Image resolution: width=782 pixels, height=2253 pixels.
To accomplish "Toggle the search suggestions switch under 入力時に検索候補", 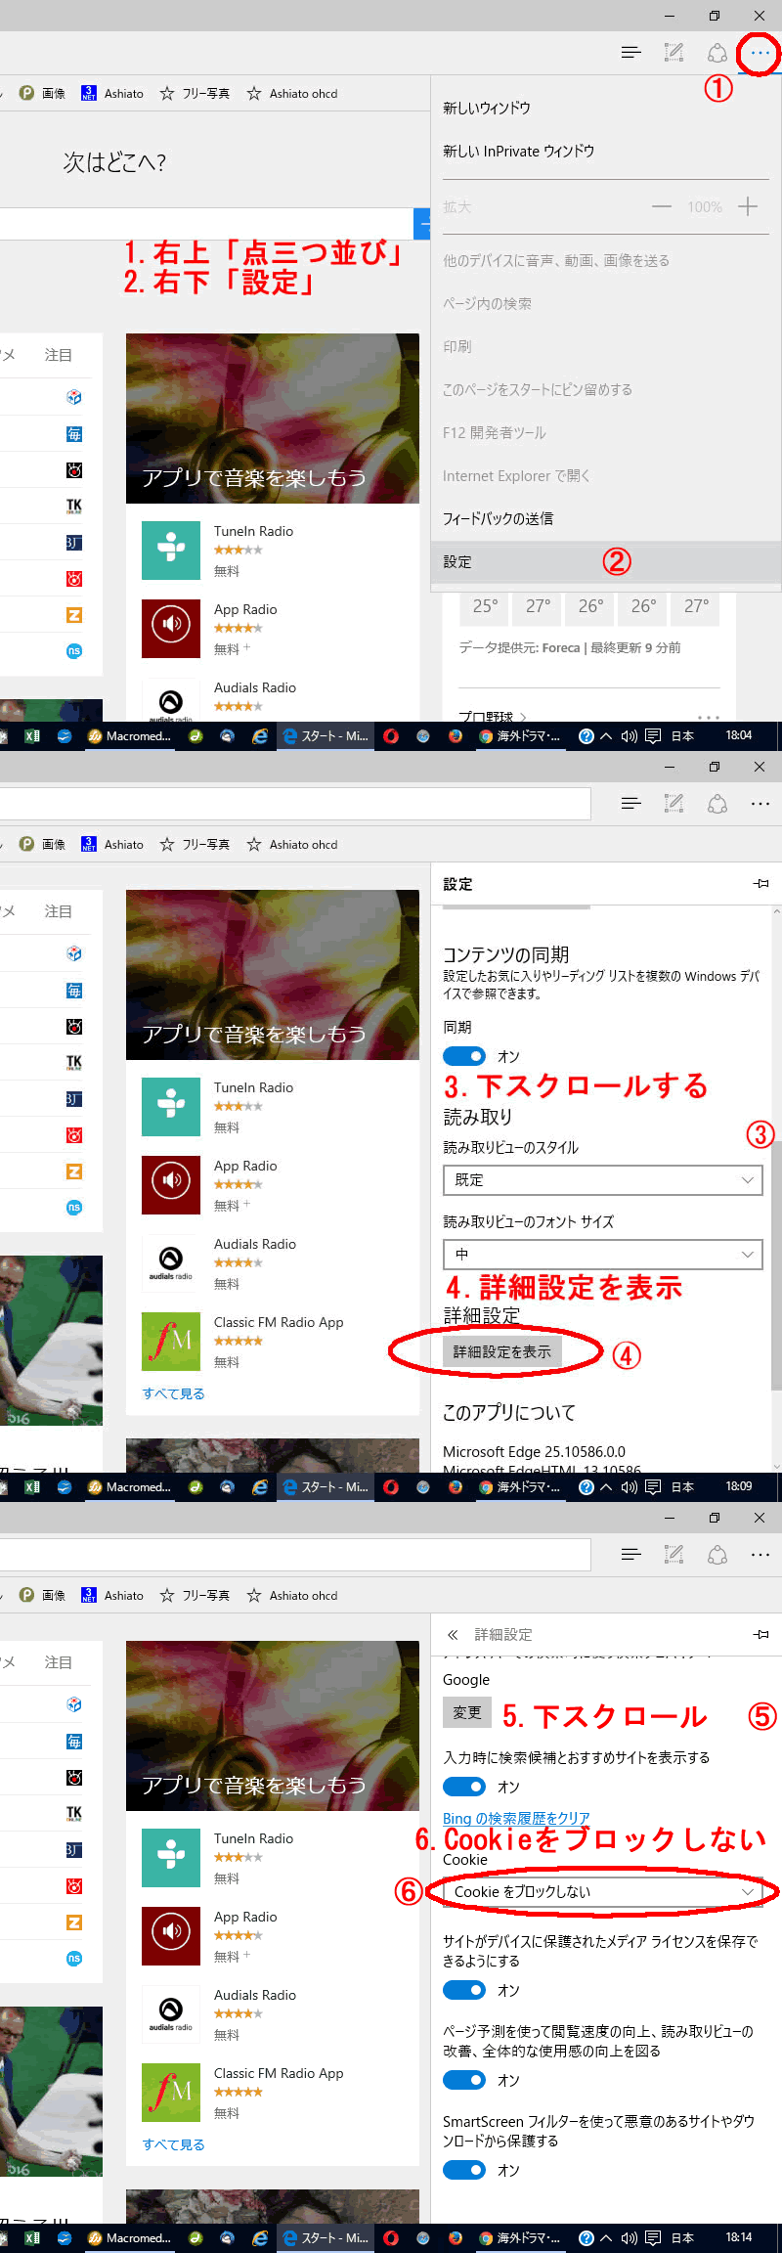I will point(464,1787).
